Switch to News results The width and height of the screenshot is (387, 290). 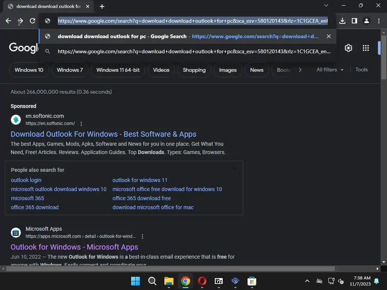click(x=257, y=70)
